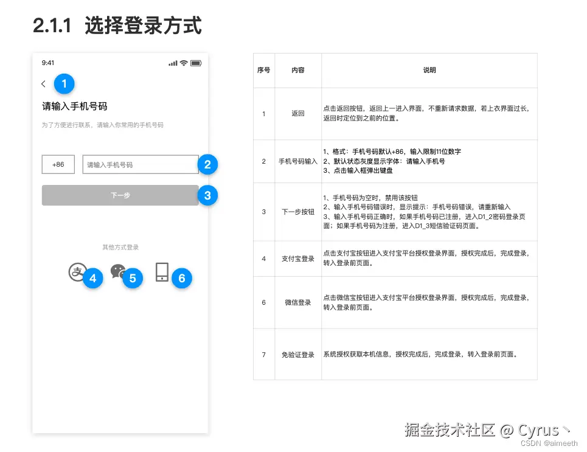
Task: Click the Alipay login icon
Action: (77, 272)
